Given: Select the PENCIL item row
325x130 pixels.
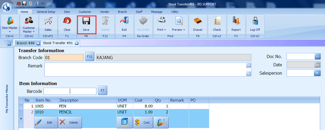Looking at the screenshot, I should [114, 112].
